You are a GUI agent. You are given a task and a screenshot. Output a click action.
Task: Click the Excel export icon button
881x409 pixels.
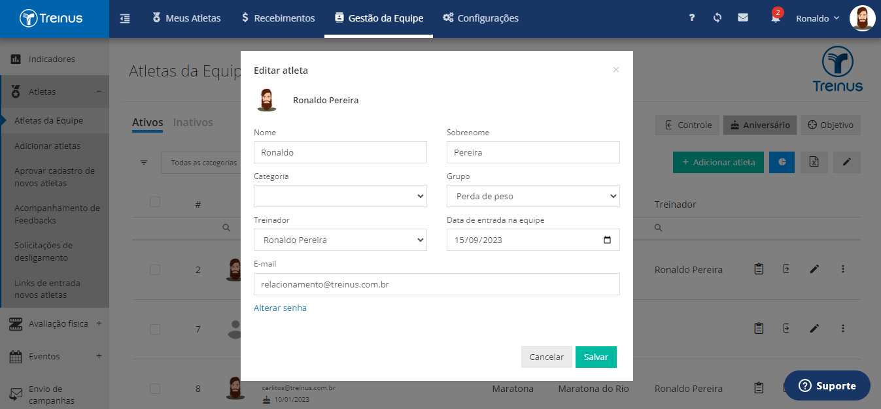(x=814, y=162)
